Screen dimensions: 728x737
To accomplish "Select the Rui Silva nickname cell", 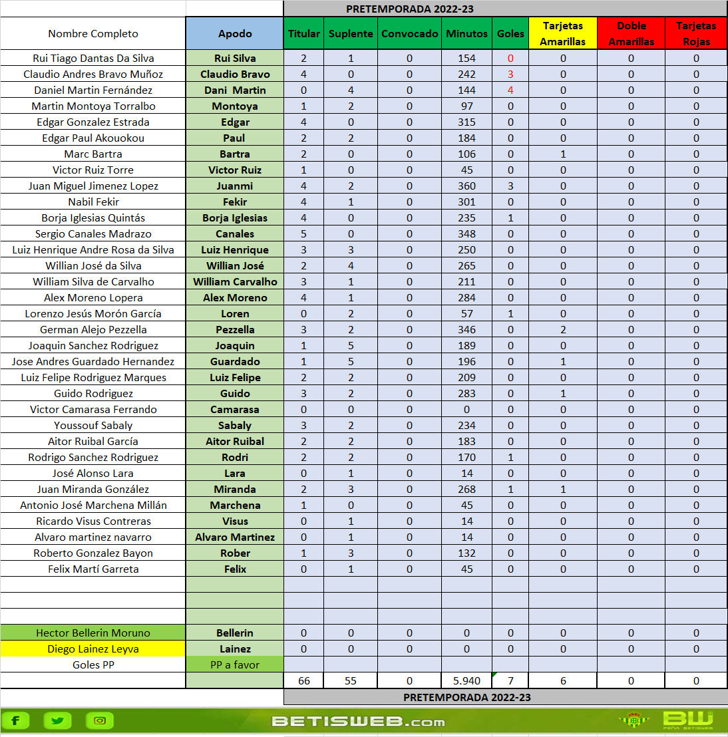I will click(235, 59).
